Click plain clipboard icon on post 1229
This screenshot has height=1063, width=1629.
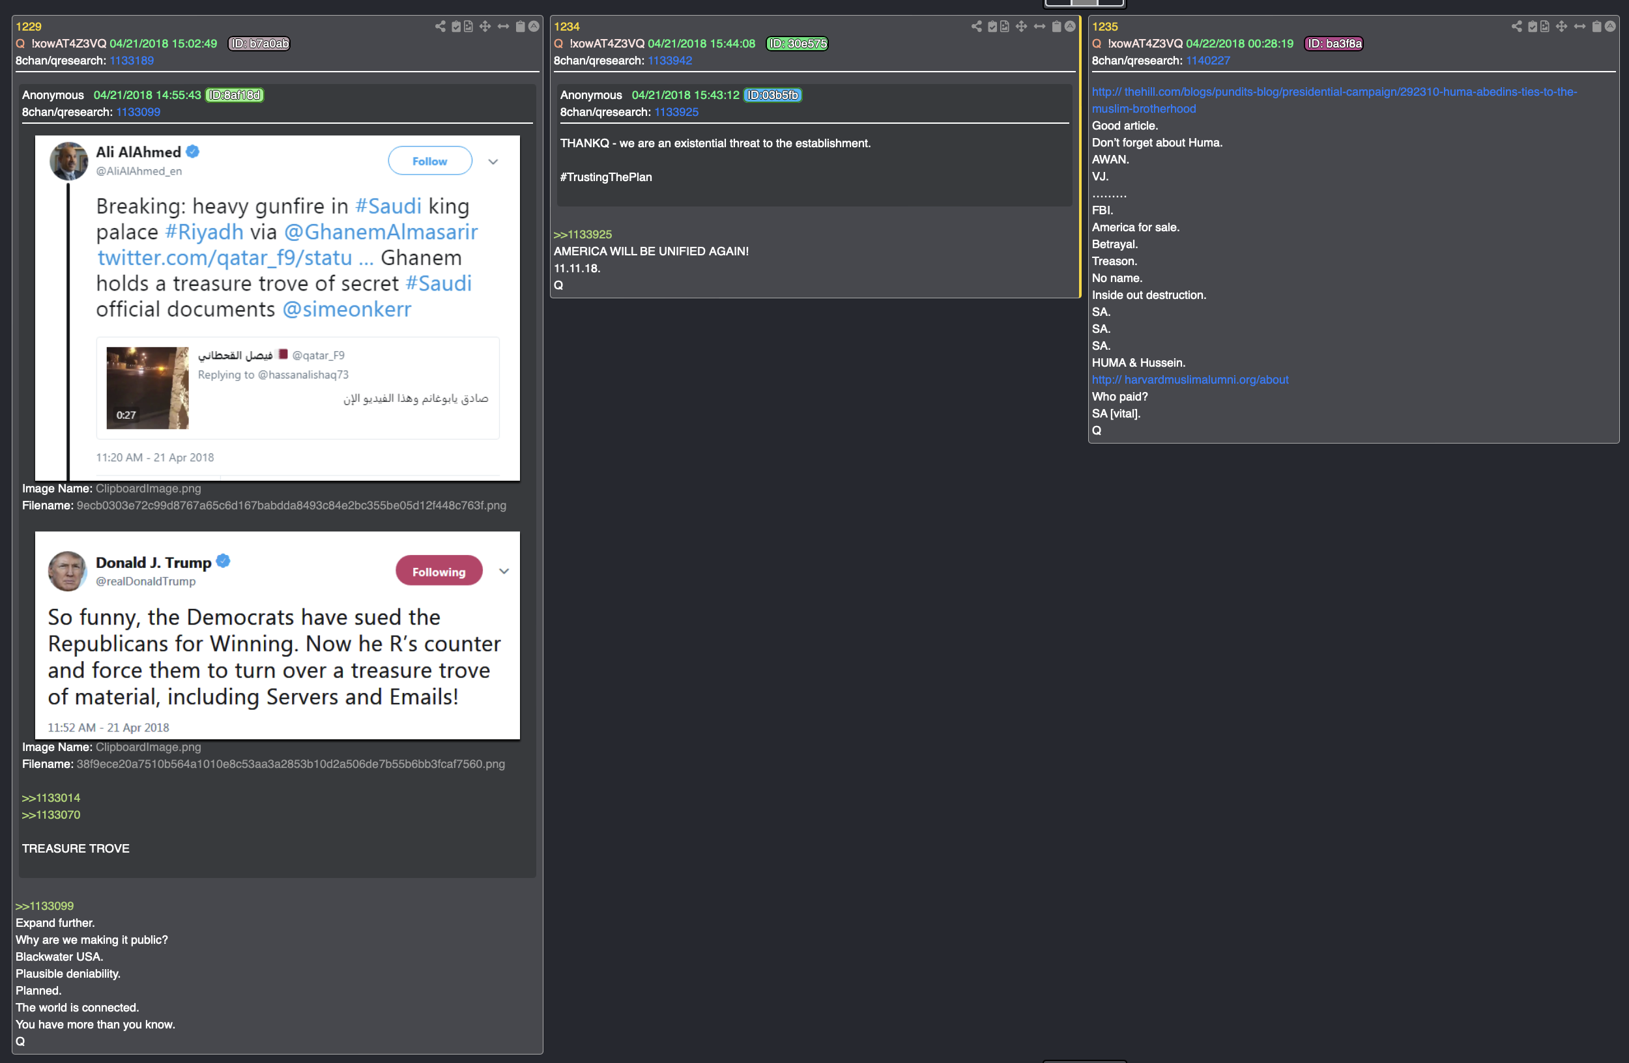click(520, 26)
